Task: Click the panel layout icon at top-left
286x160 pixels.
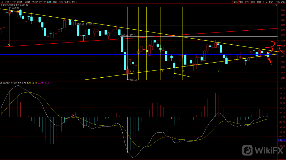Action: click(2, 2)
